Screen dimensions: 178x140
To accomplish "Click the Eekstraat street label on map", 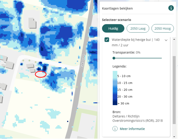I will pyautogui.click(x=83, y=61).
